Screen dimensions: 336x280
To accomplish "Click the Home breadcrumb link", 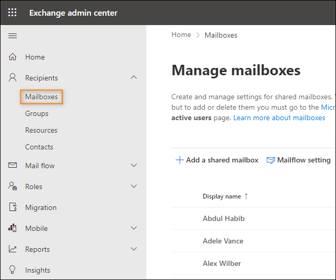I will pos(181,34).
